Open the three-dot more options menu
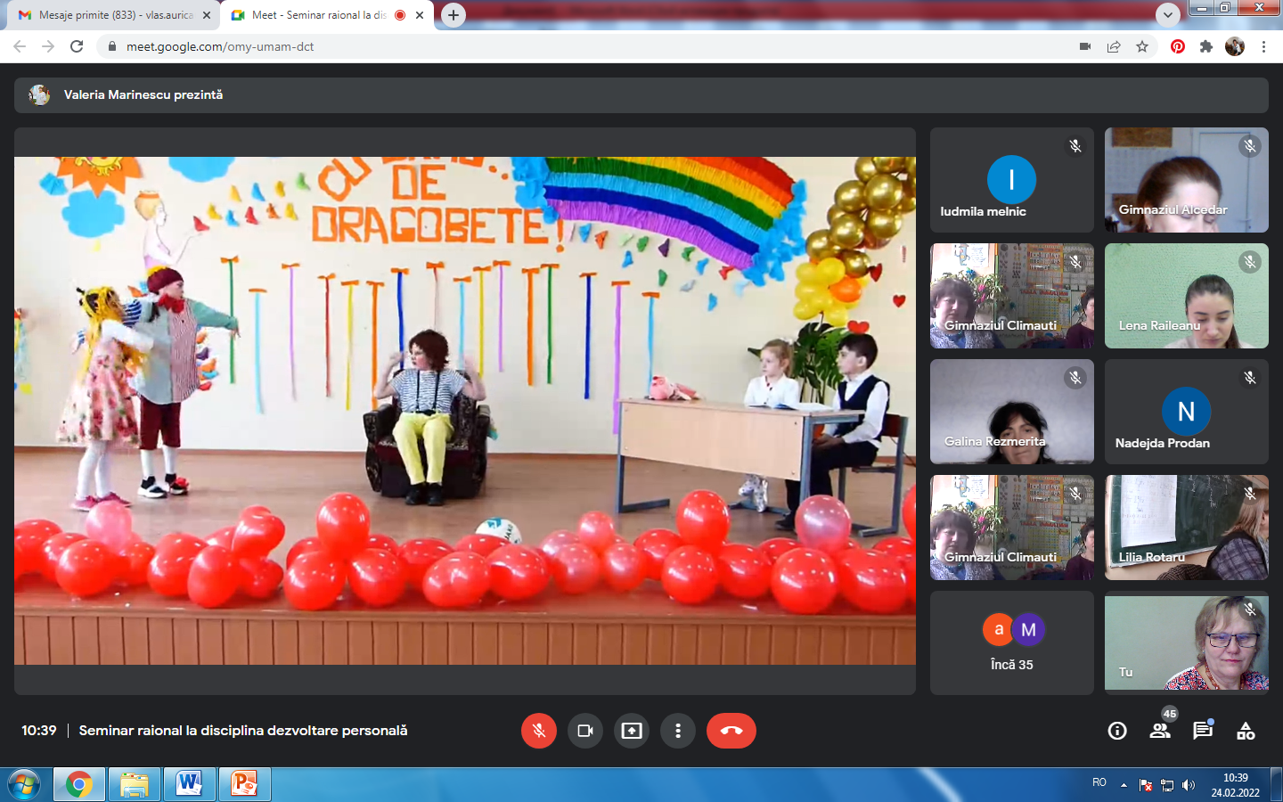1283x802 pixels. click(678, 731)
